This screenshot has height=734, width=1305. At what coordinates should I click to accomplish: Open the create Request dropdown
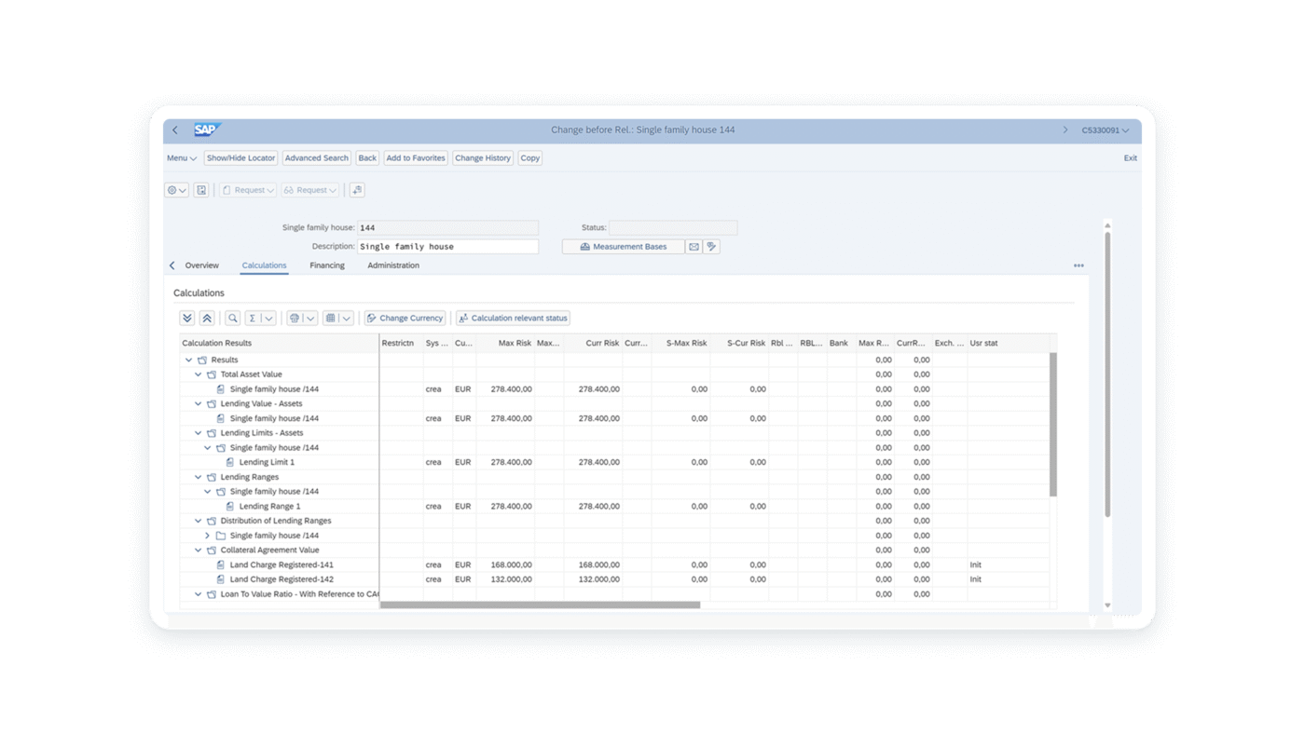click(247, 190)
